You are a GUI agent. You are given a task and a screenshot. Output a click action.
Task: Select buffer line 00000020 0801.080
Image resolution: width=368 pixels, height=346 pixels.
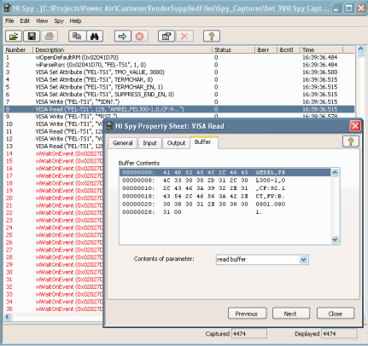225,205
